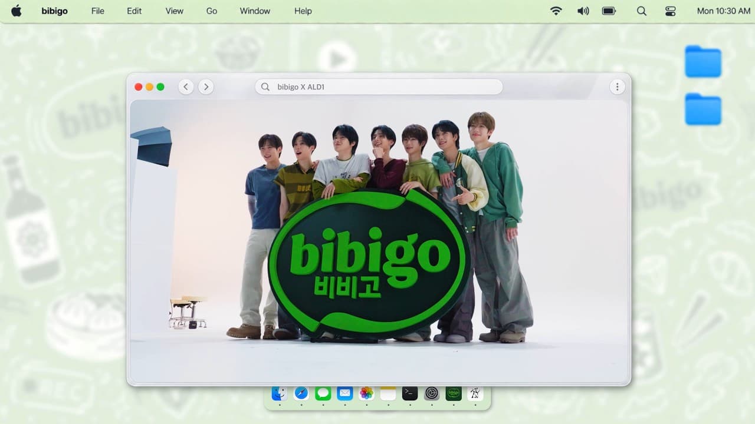This screenshot has height=424, width=755.
Task: Open the File menu
Action: (x=98, y=11)
